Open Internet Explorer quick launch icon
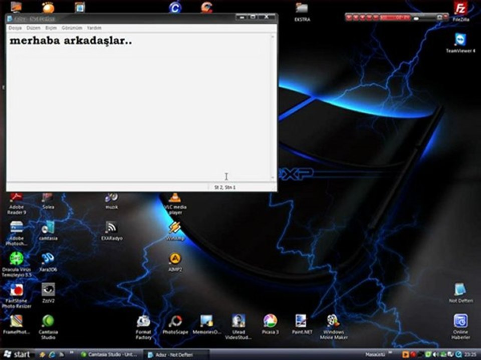481x360 pixels. point(52,354)
